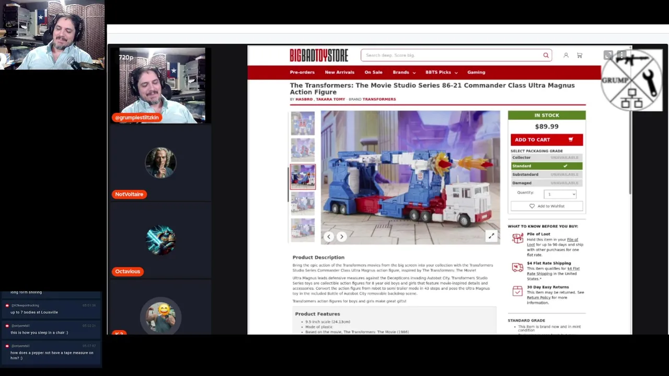Click the Product Features heading
Viewport: 669px width, 376px height.
pos(317,314)
